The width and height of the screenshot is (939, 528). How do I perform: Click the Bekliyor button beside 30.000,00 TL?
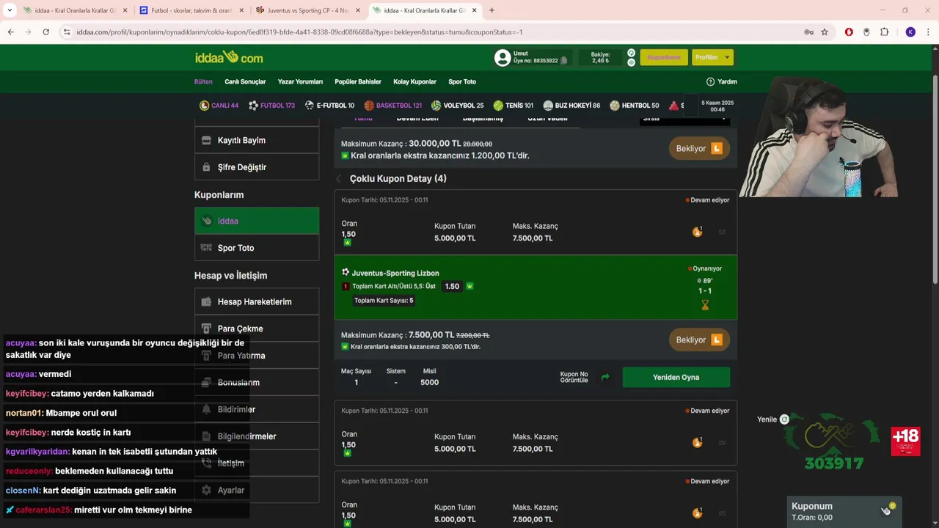coord(699,149)
